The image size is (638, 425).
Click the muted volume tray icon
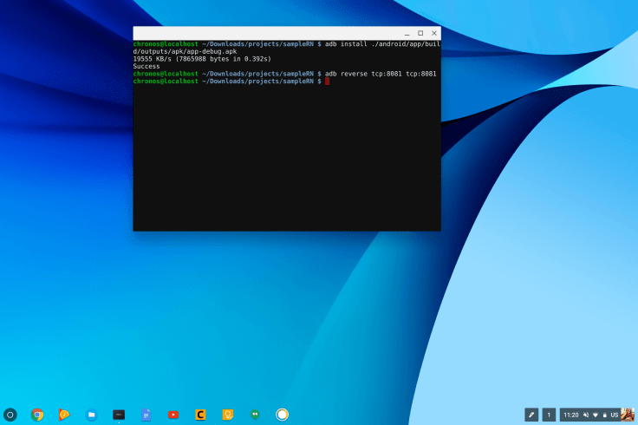(x=587, y=415)
